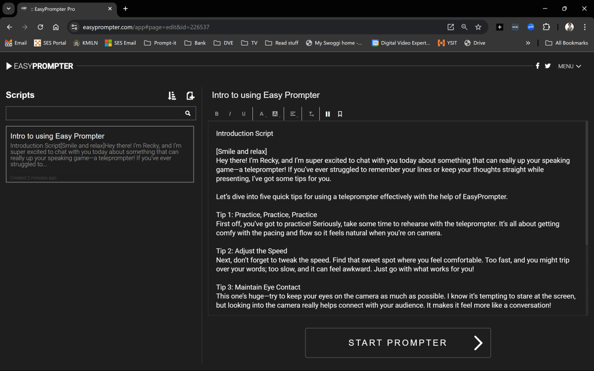Open the EasyPrompter Facebook page icon
This screenshot has width=594, height=371.
[538, 66]
